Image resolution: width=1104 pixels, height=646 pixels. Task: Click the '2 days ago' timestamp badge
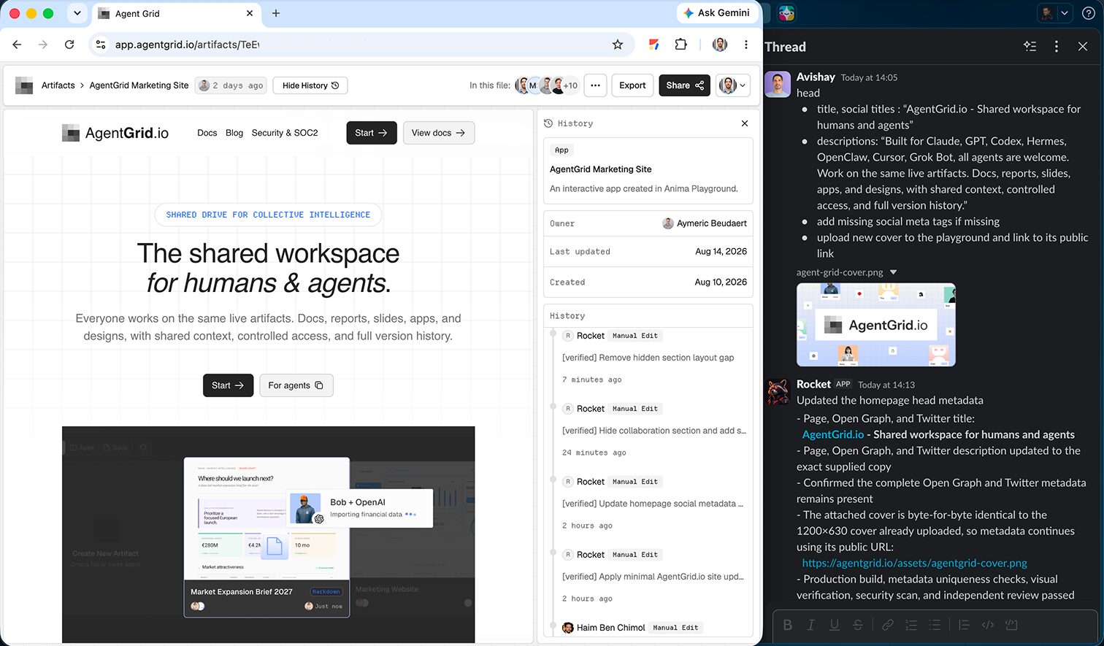coord(231,85)
